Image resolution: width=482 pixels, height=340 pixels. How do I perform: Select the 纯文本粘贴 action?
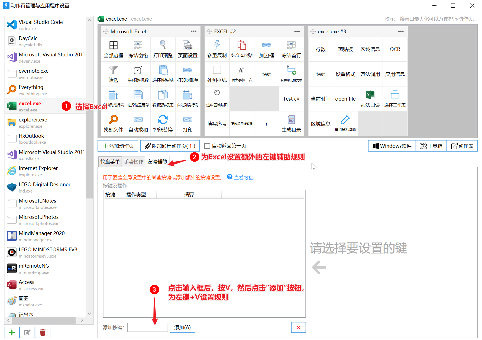pyautogui.click(x=242, y=49)
